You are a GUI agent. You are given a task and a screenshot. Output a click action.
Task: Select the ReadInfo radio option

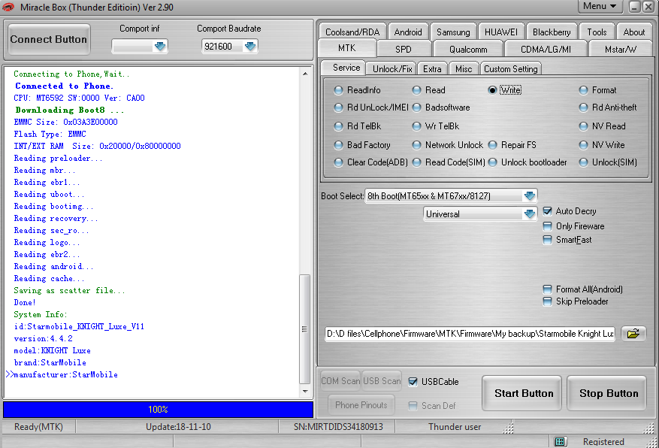(x=338, y=90)
